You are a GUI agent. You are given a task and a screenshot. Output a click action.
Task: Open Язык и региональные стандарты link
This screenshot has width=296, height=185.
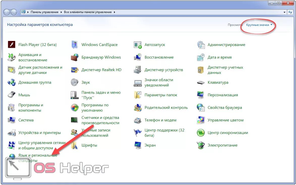point(38,158)
